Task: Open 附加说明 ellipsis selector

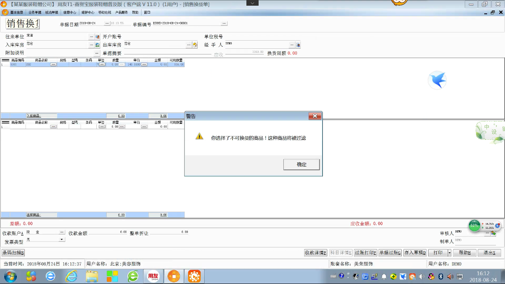Action: pyautogui.click(x=97, y=53)
